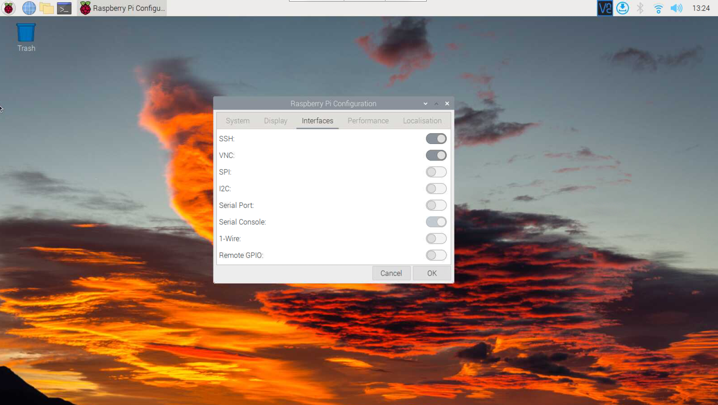Click the clock showing 13:24
The width and height of the screenshot is (718, 405).
(701, 8)
